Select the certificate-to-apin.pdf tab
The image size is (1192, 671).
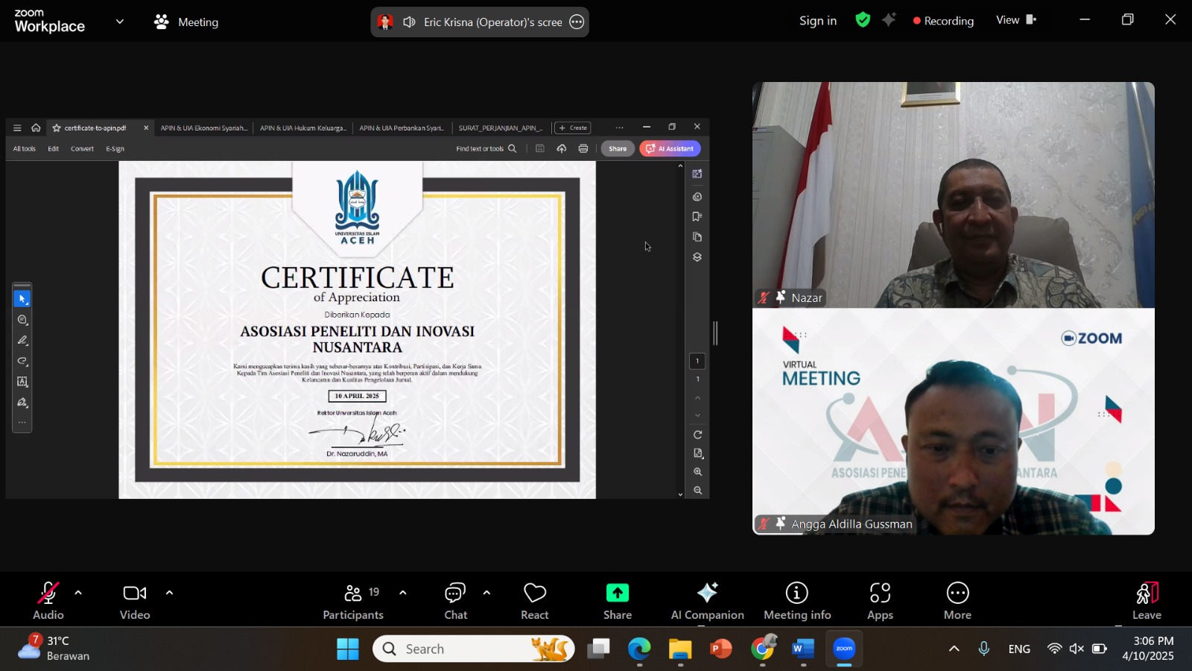click(x=95, y=128)
